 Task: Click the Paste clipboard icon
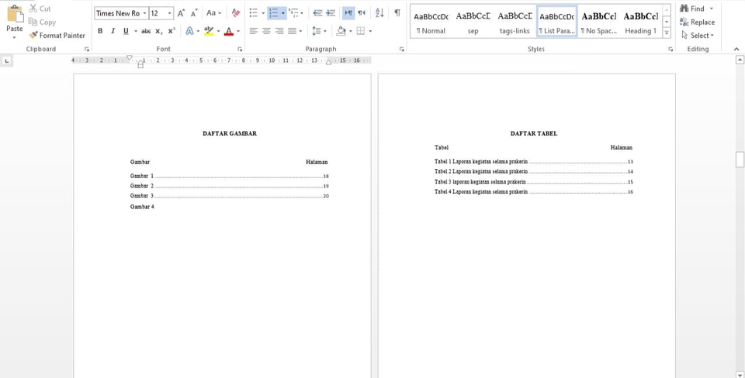pos(14,14)
